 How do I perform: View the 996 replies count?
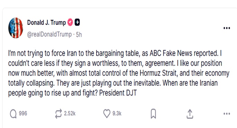pyautogui.click(x=23, y=113)
